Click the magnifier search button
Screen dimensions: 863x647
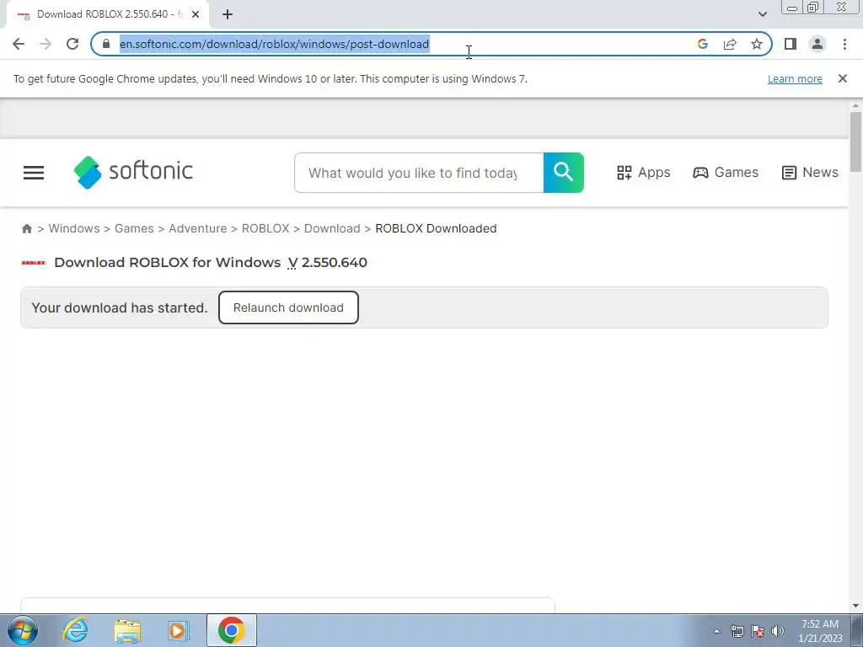click(x=563, y=173)
